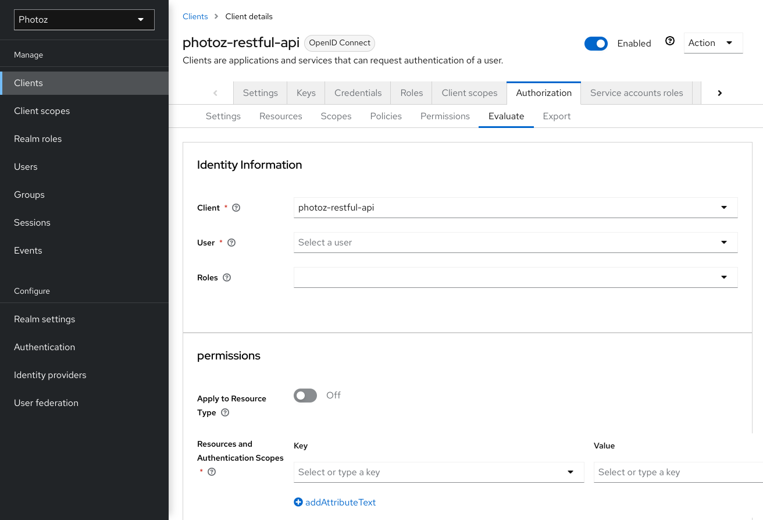The height and width of the screenshot is (520, 763).
Task: Click the Value input field
Action: click(678, 472)
